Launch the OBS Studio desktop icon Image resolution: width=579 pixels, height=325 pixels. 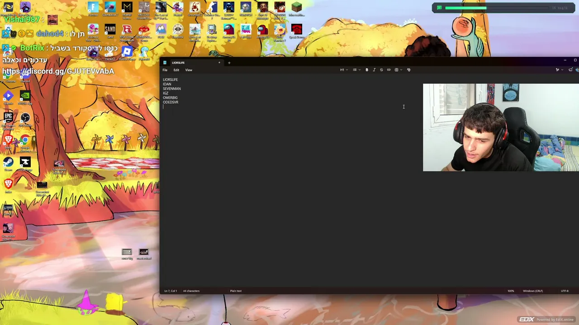[25, 120]
